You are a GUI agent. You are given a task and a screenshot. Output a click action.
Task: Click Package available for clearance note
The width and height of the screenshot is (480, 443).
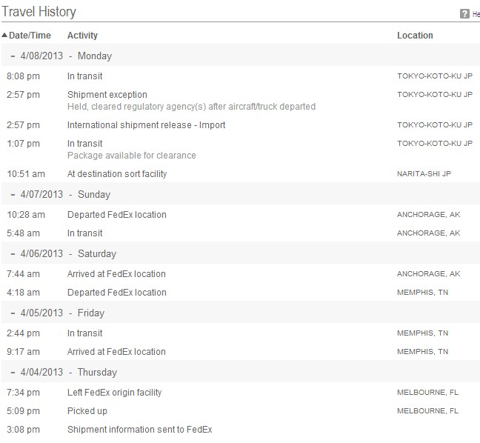(132, 156)
